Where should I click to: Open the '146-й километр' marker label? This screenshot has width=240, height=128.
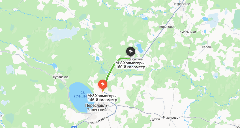(102, 98)
